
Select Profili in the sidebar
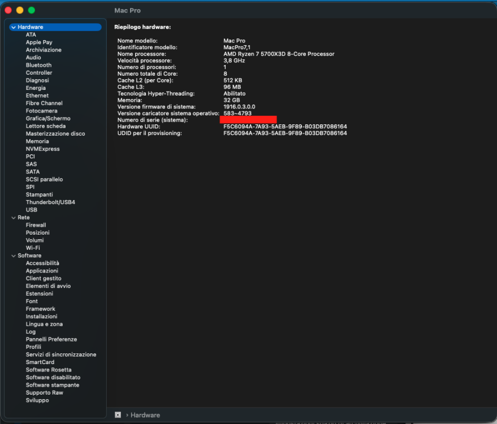[x=33, y=347]
